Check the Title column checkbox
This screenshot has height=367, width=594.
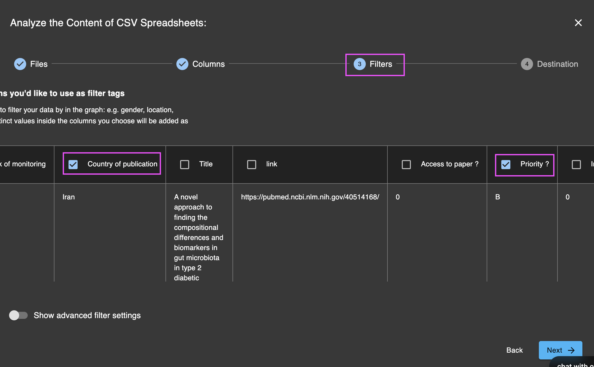point(185,164)
